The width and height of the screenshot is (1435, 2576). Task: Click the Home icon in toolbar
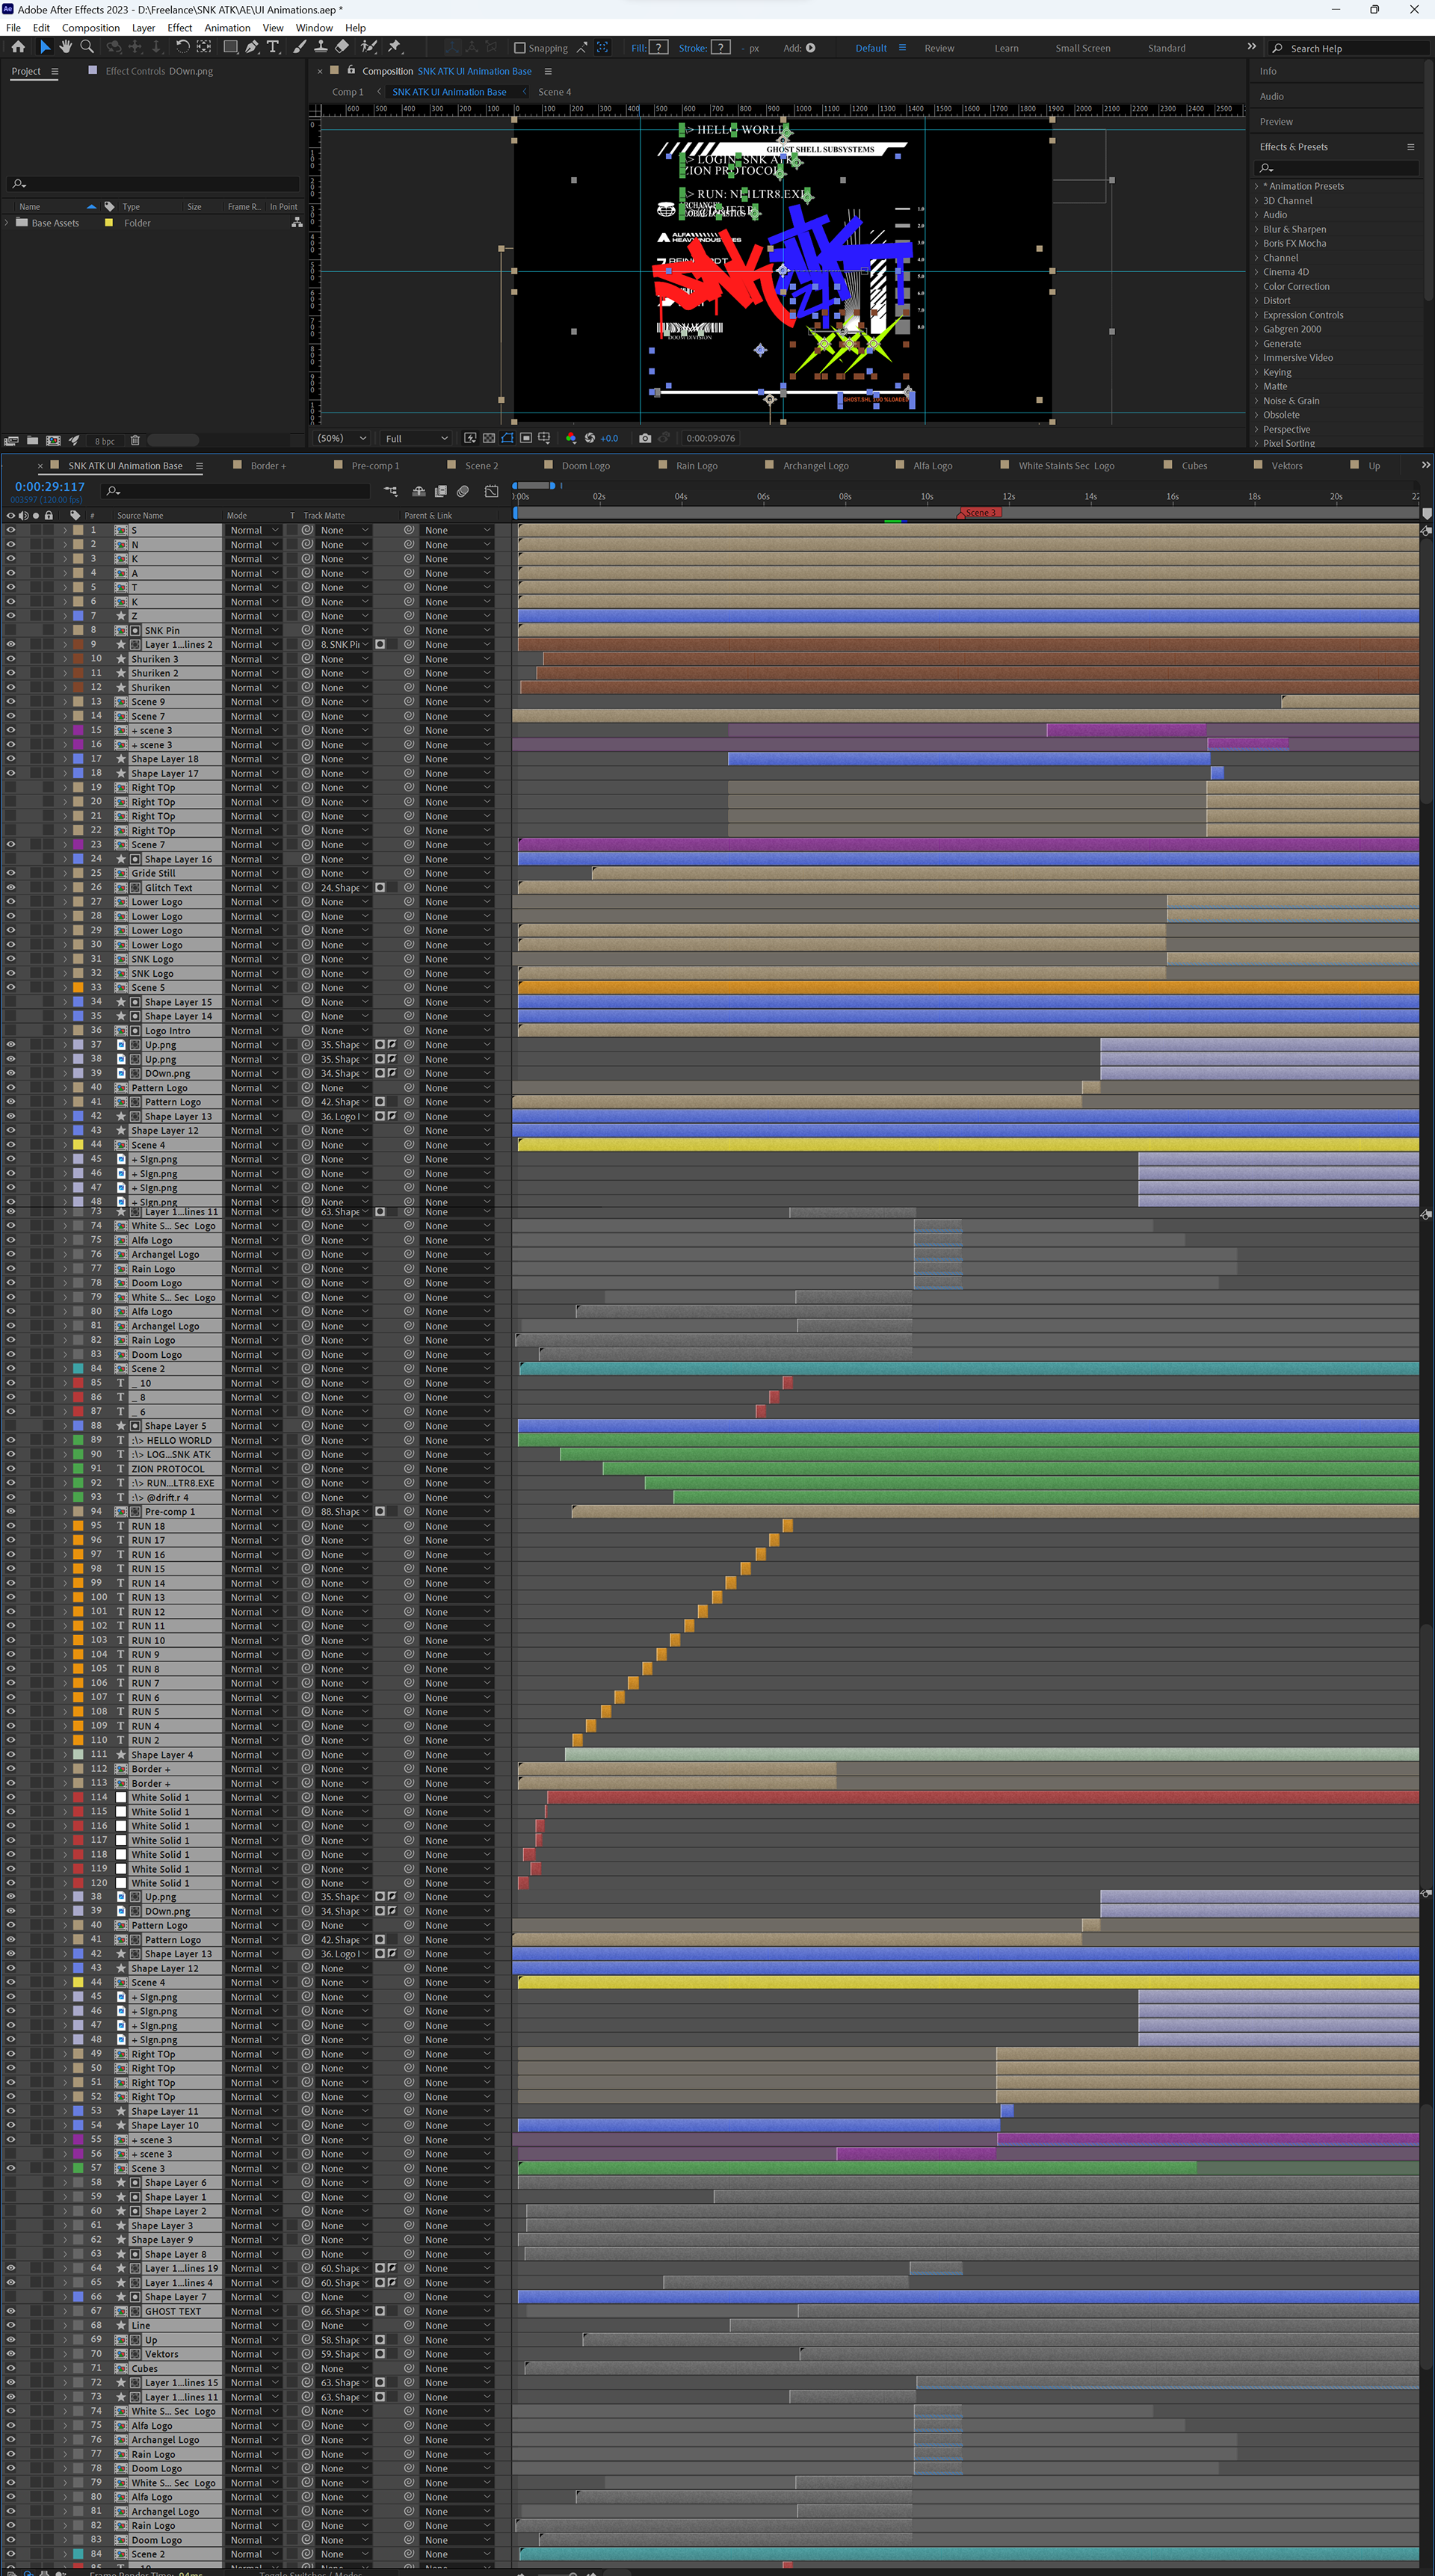point(18,47)
